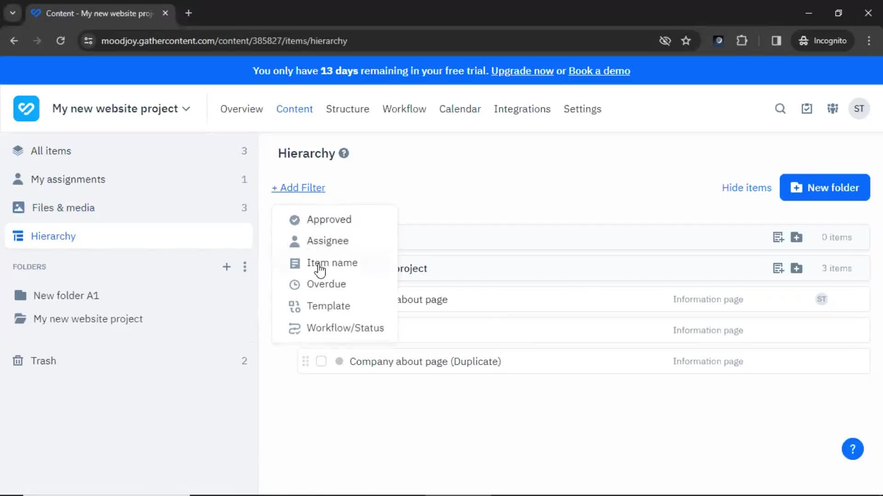883x496 pixels.
Task: Click the + Add Filter link
Action: click(298, 188)
